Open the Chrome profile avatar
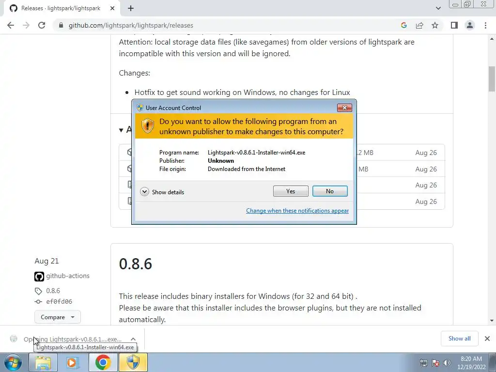This screenshot has height=372, width=496. [x=470, y=25]
